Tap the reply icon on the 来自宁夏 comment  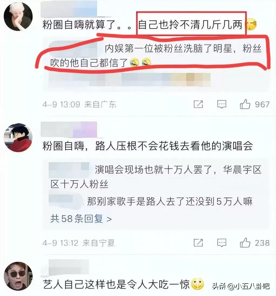tap(222, 243)
